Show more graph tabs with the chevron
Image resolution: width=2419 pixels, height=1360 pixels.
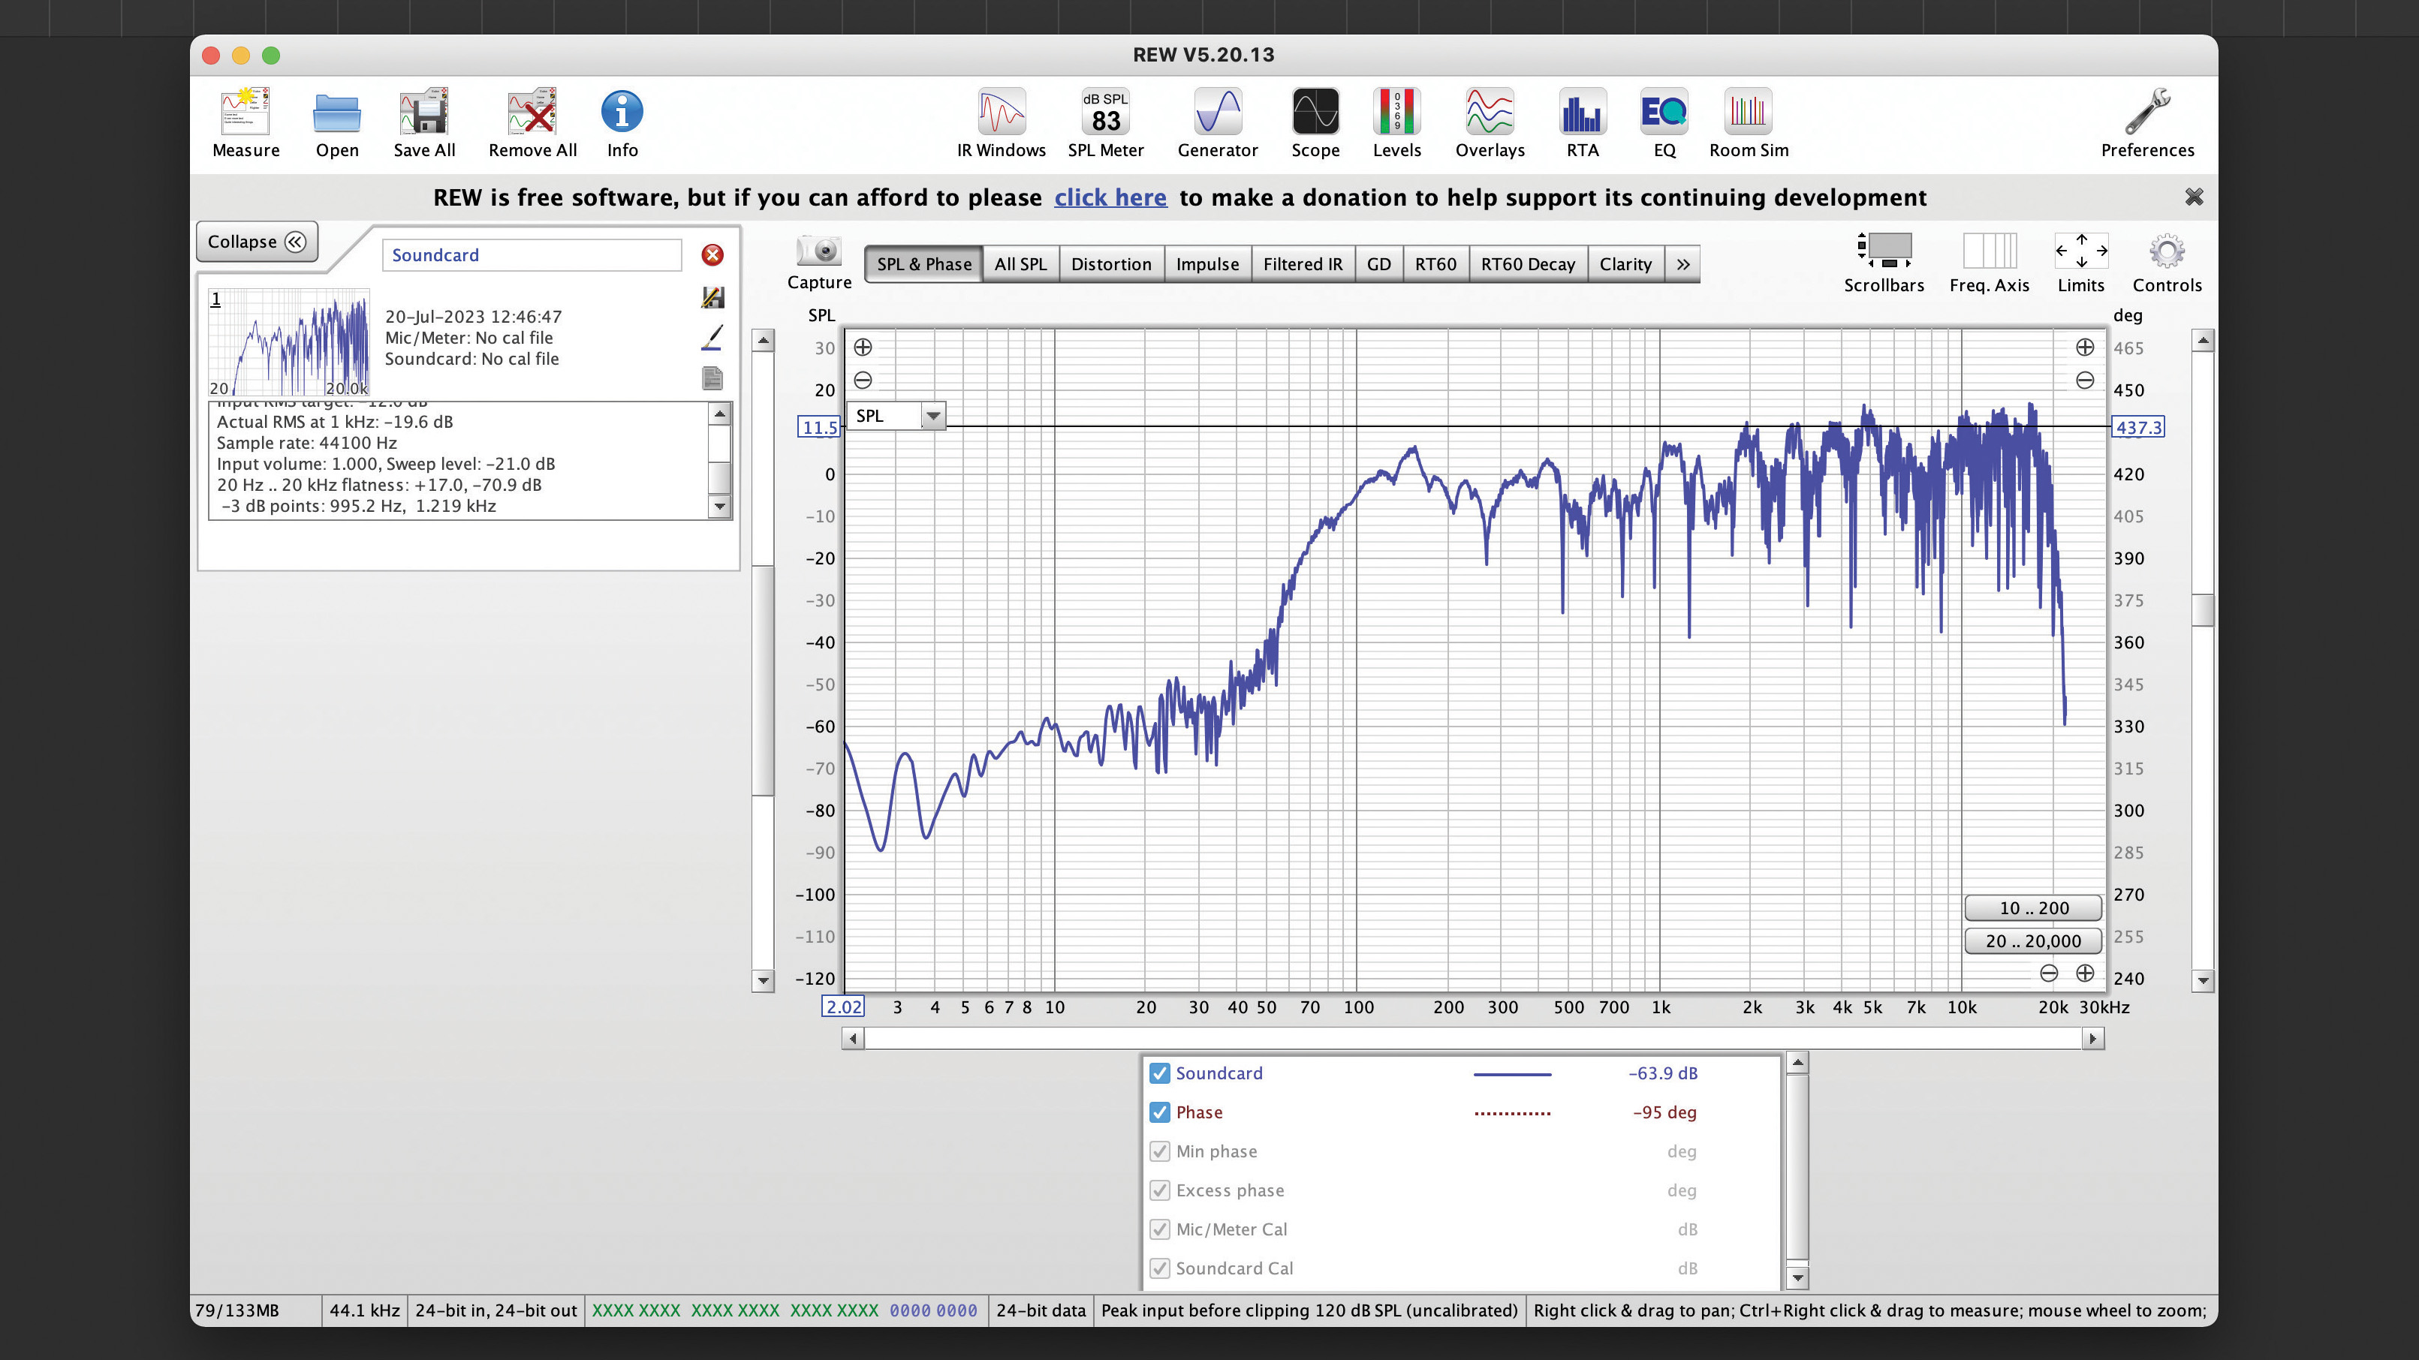tap(1682, 265)
